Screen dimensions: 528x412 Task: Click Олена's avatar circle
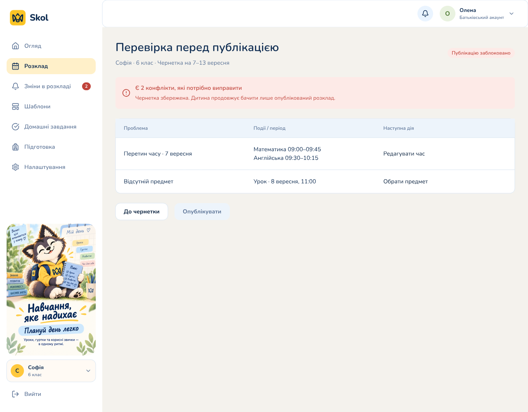coord(448,14)
